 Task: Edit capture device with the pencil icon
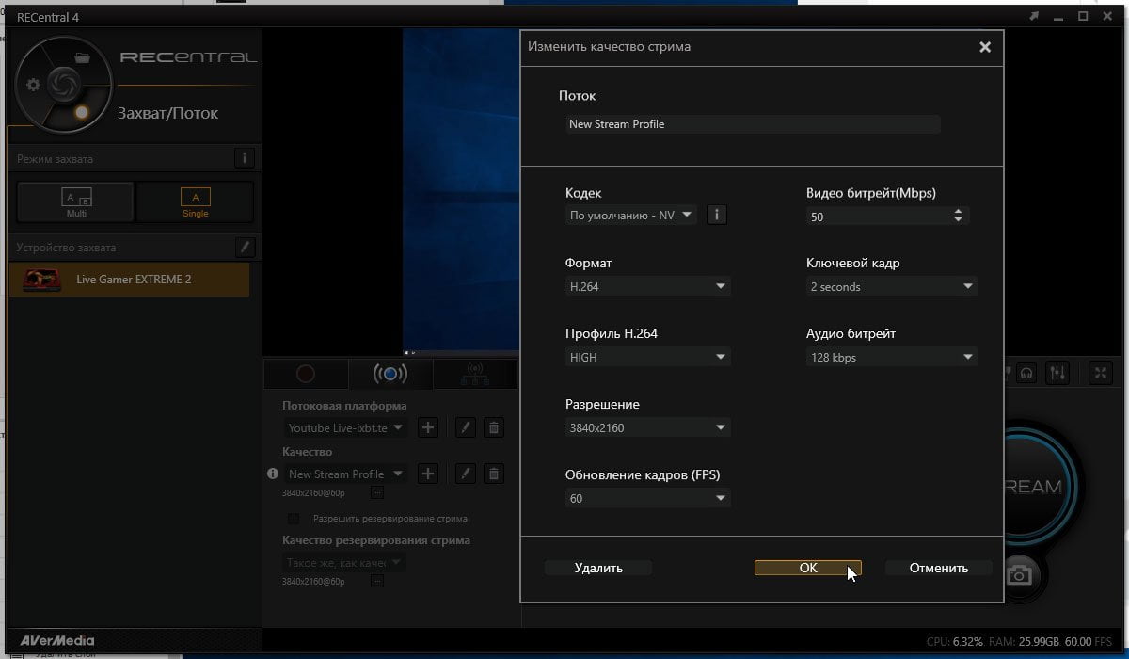(245, 247)
